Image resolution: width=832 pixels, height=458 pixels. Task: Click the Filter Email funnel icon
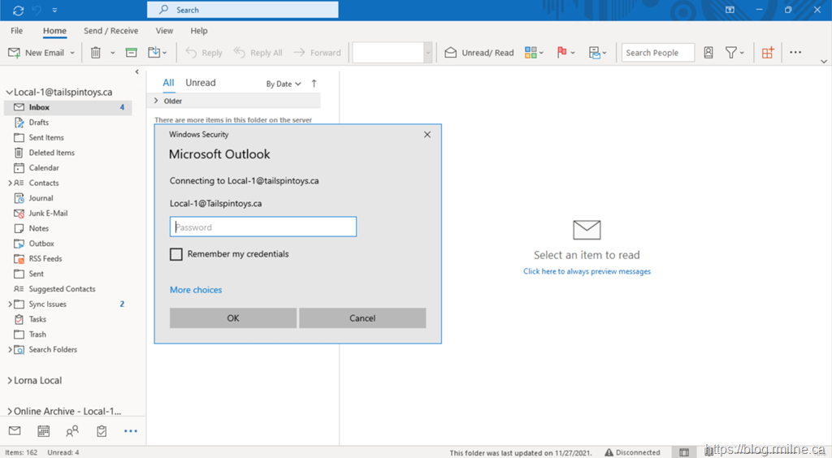coord(731,53)
